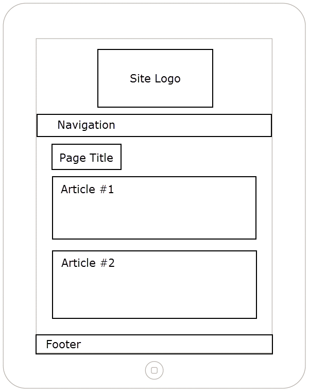Tap the small square inside home button
The image size is (309, 391).
coord(154,370)
